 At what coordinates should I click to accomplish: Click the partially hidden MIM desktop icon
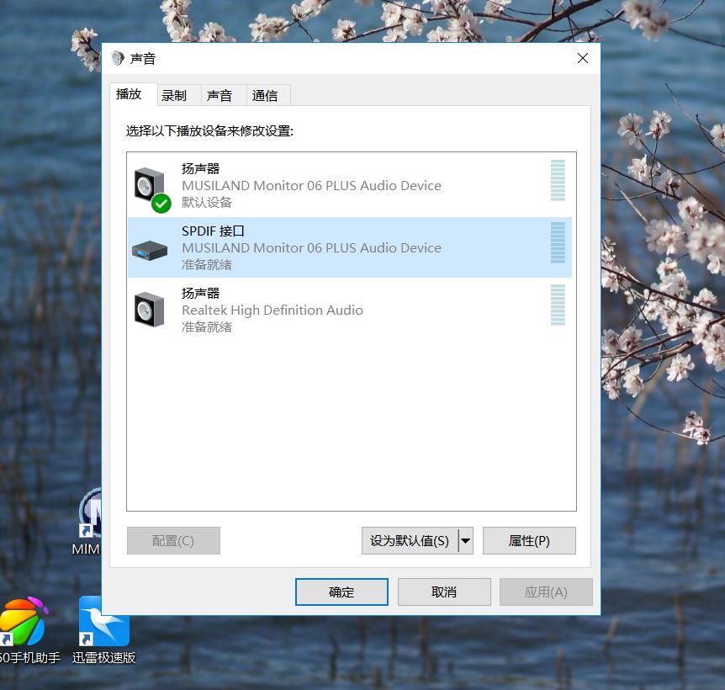[89, 513]
